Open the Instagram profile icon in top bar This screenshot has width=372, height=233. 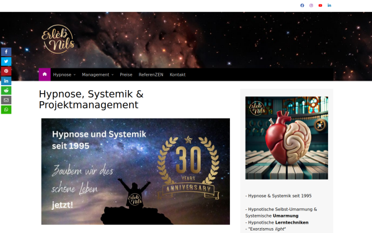click(311, 6)
